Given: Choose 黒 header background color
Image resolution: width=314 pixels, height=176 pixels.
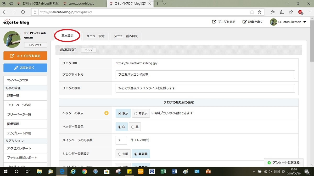Looking at the screenshot, I should tap(135, 127).
